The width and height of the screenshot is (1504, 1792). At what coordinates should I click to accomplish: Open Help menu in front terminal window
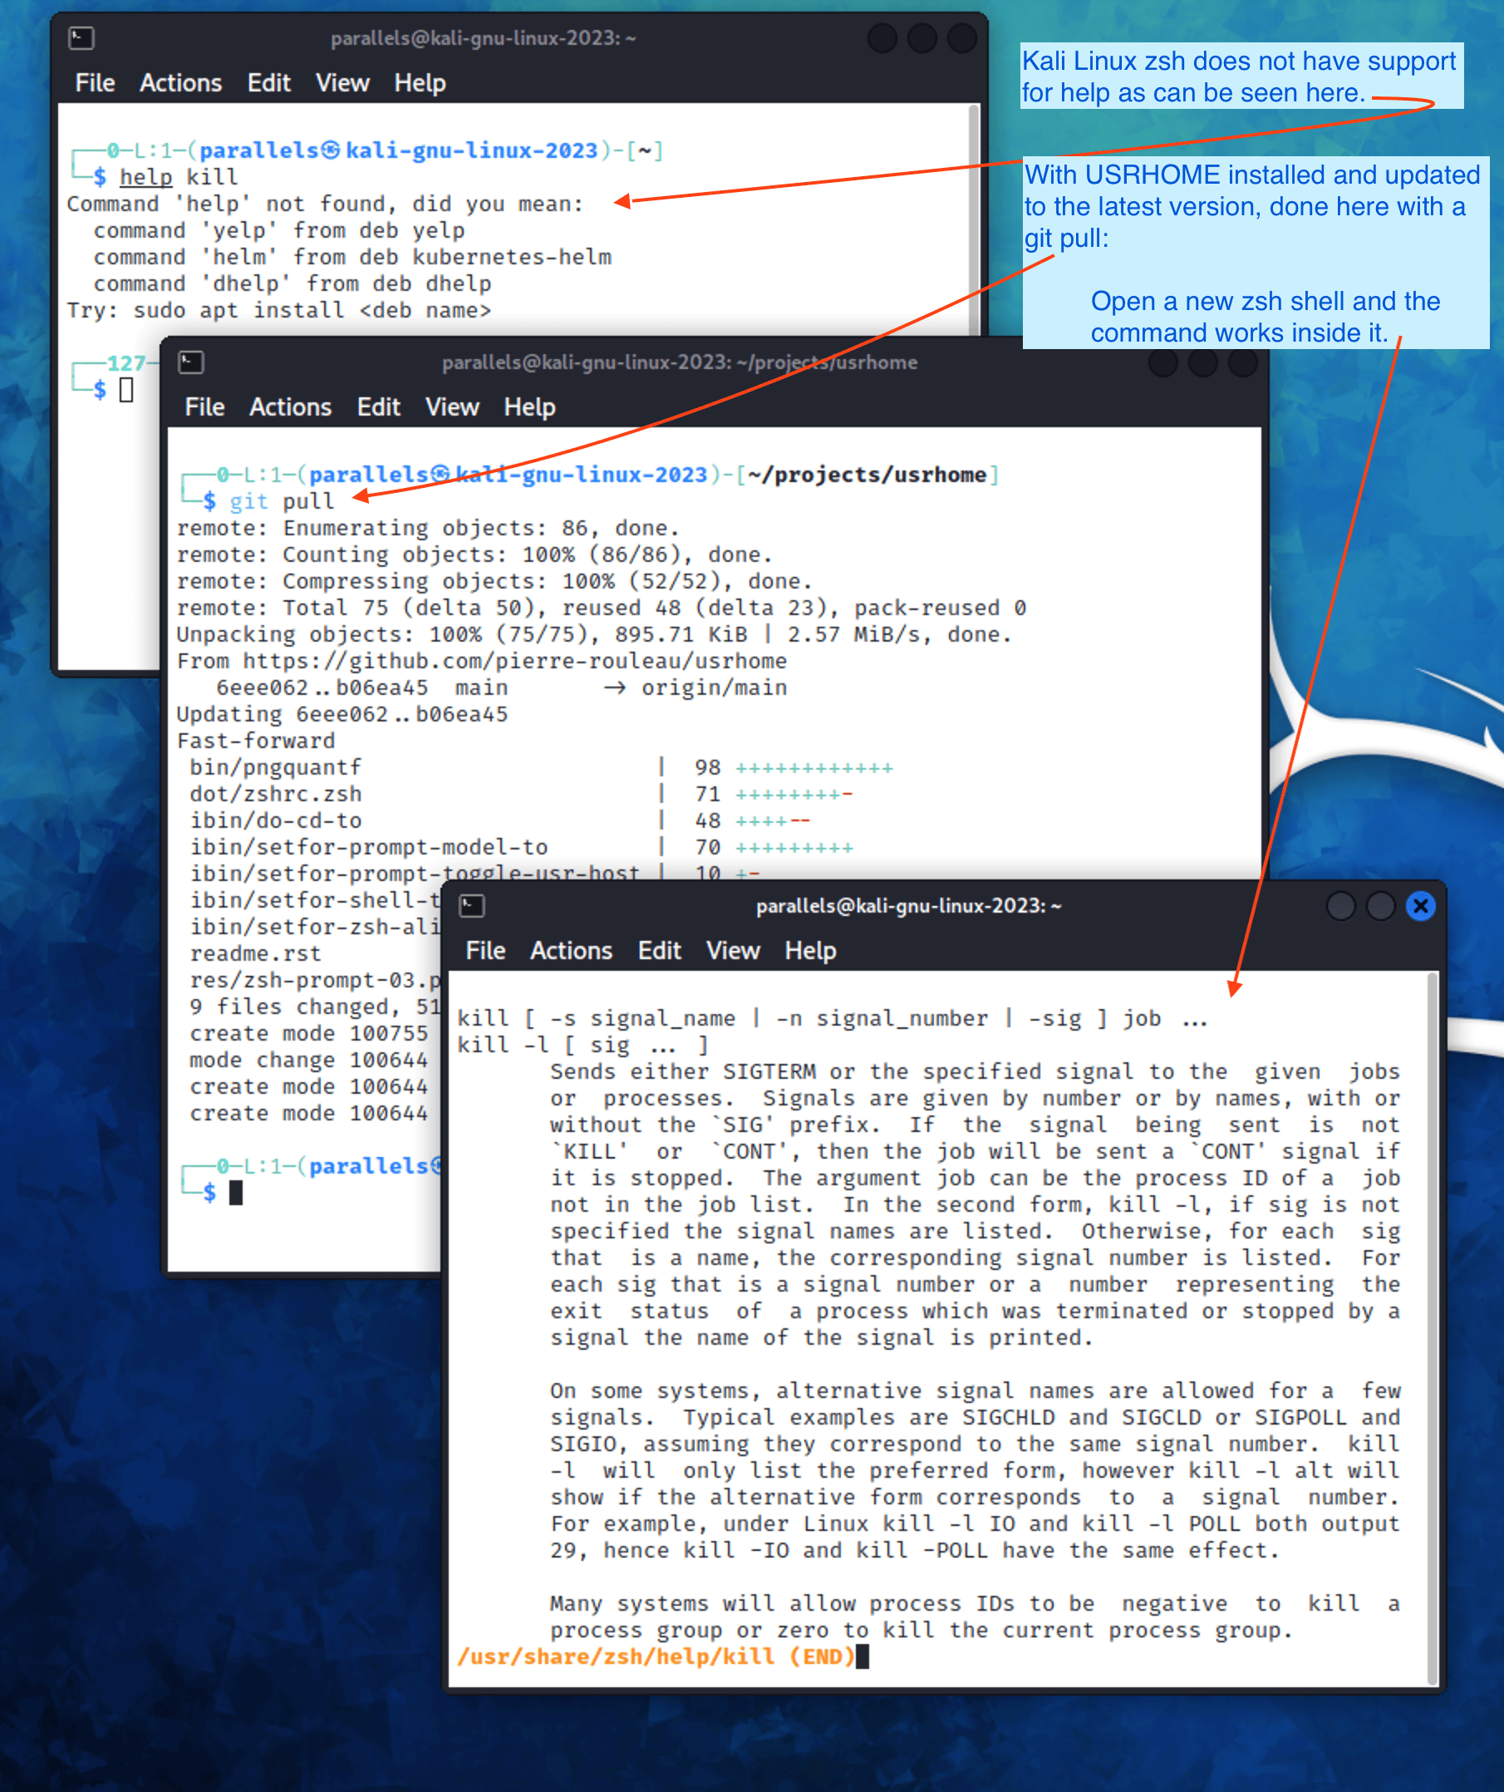tap(810, 951)
